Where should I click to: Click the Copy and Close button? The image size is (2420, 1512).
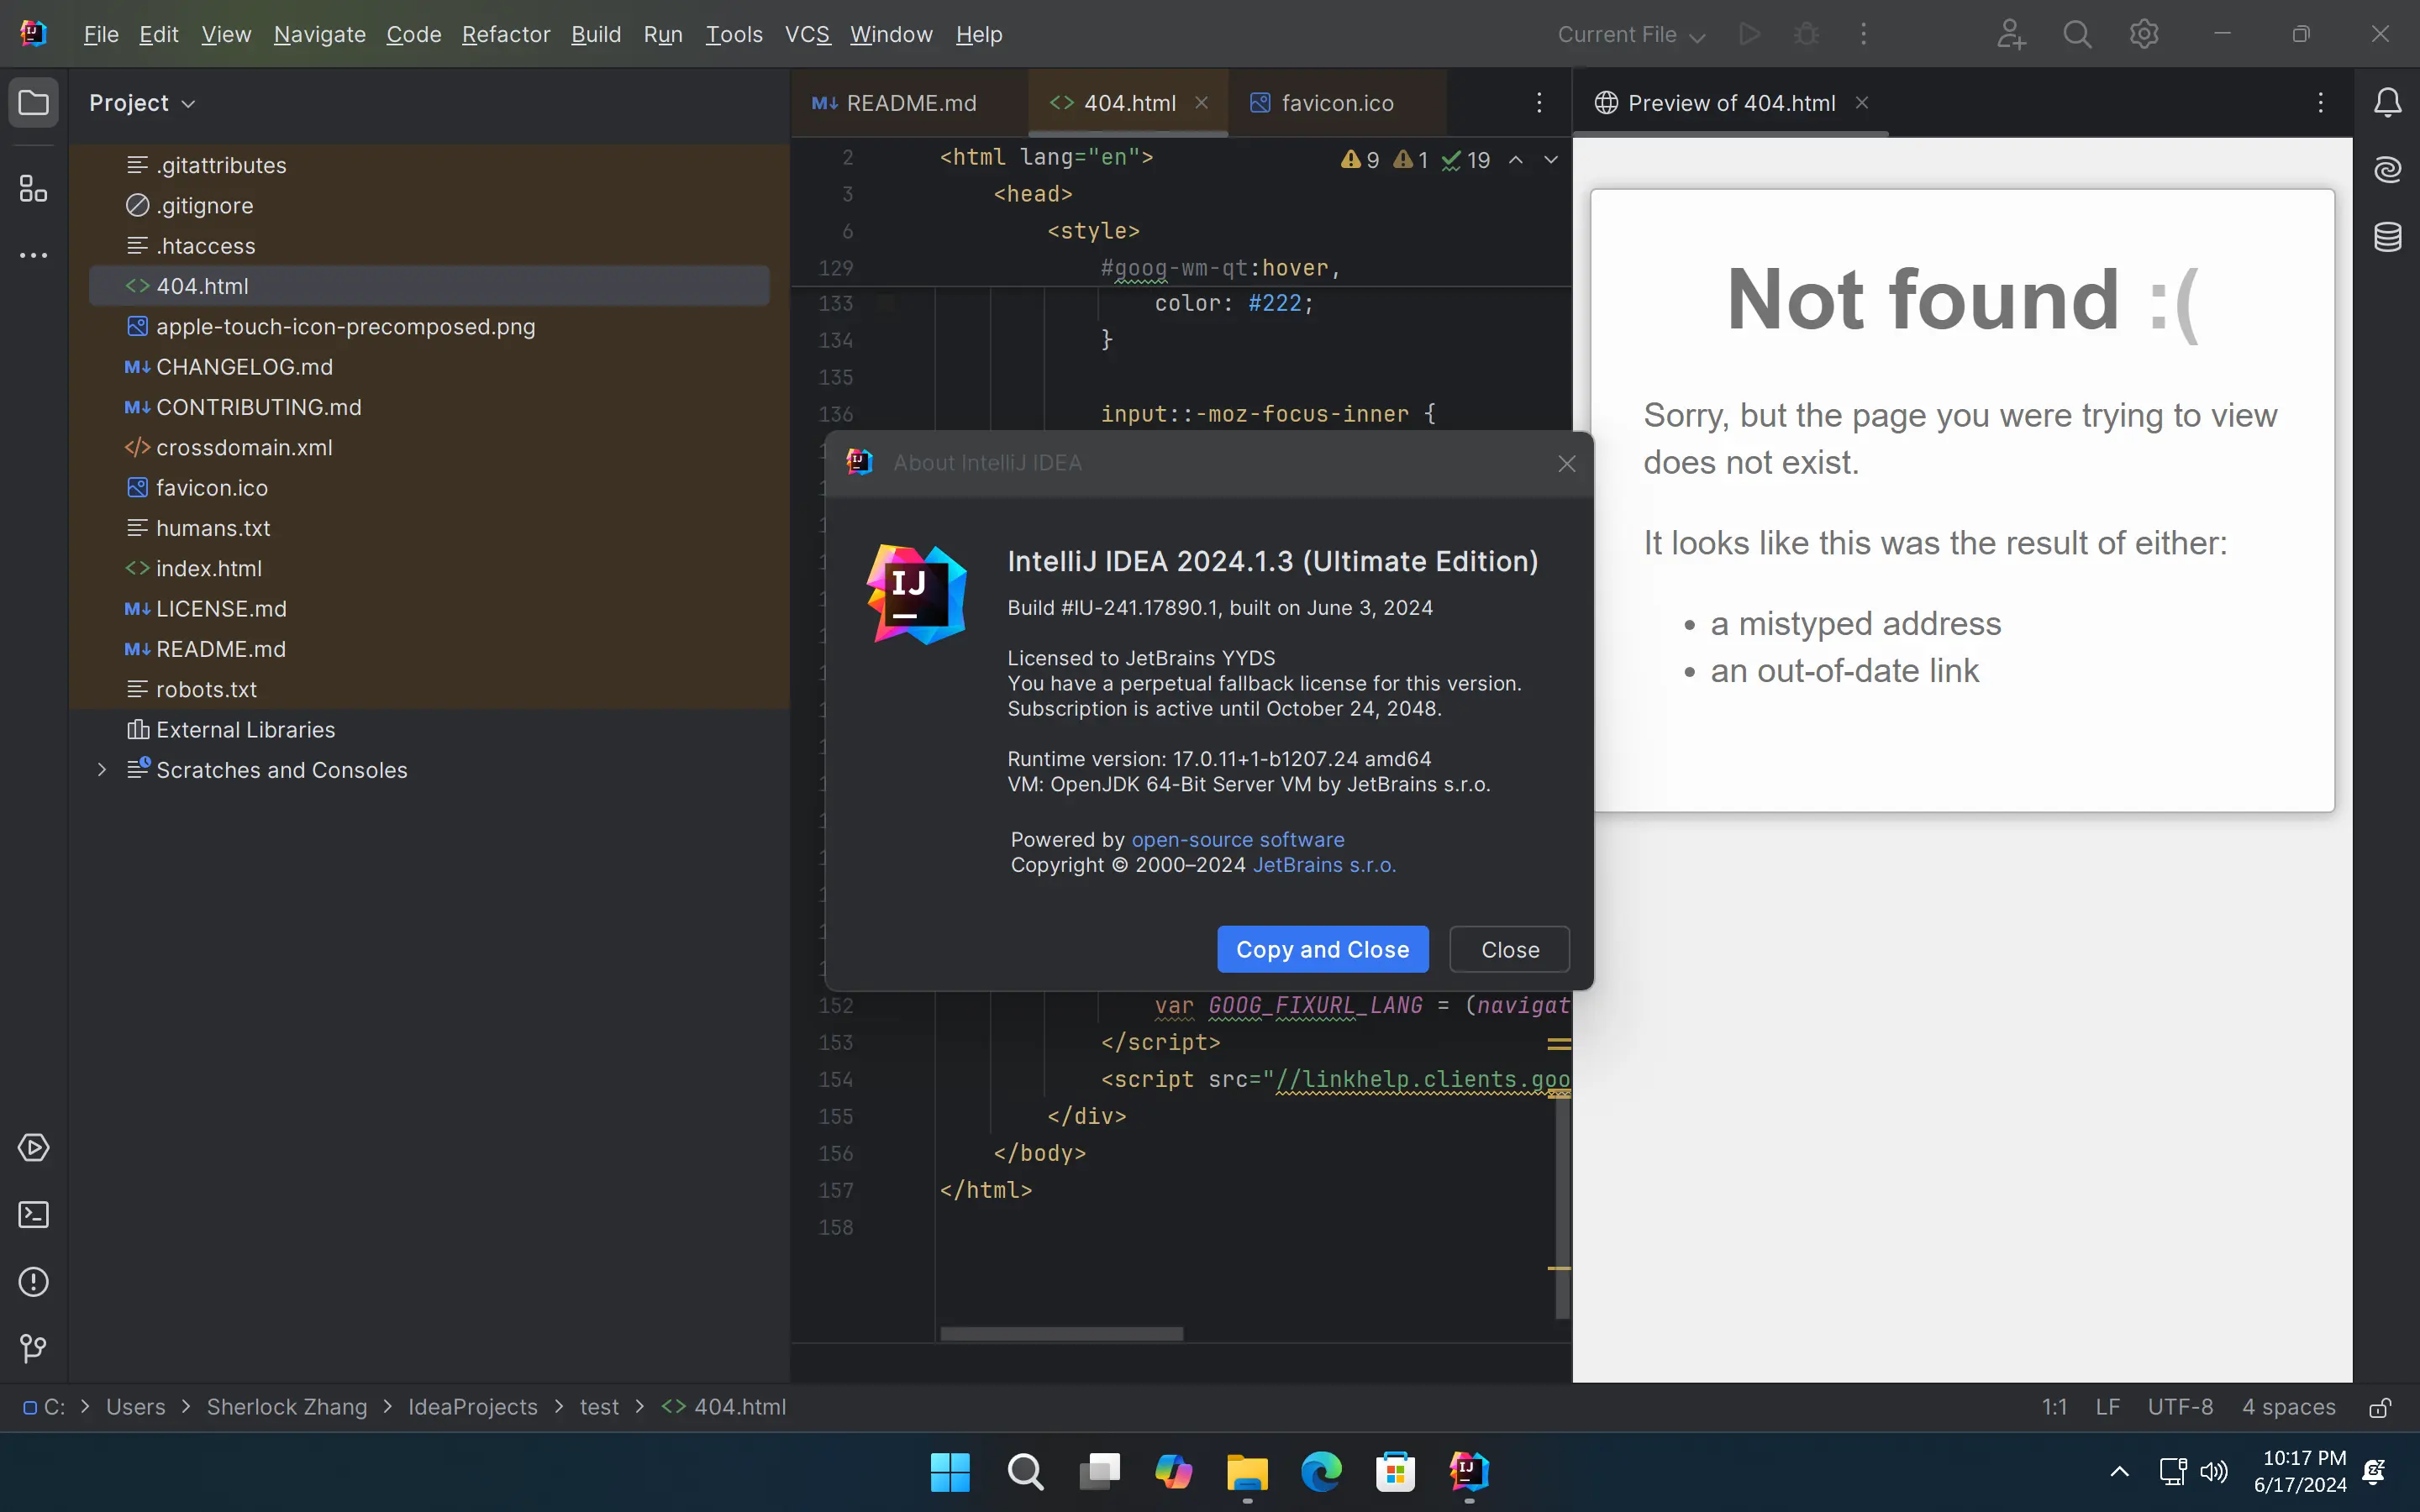click(1322, 949)
